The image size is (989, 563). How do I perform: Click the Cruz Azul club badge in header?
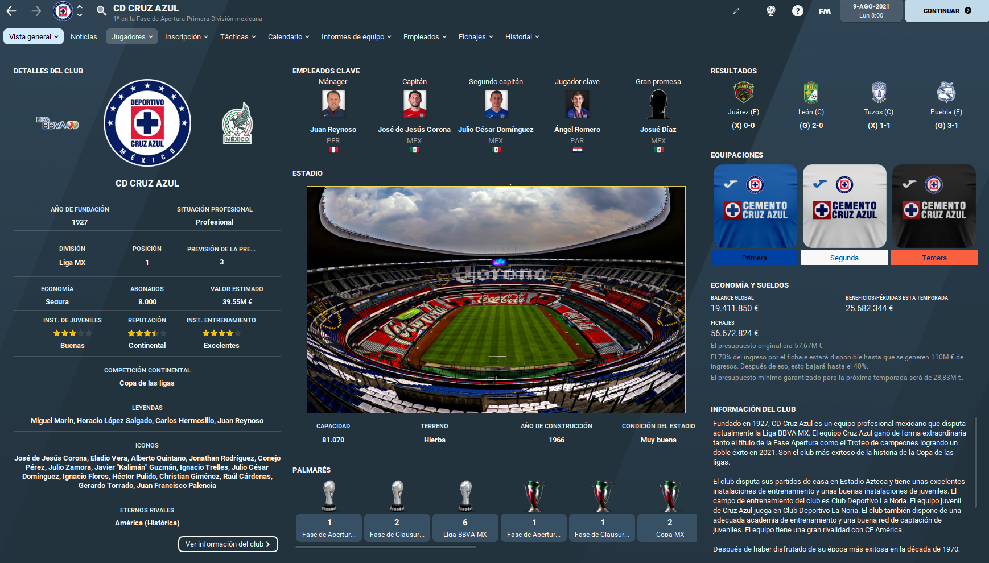pos(63,11)
